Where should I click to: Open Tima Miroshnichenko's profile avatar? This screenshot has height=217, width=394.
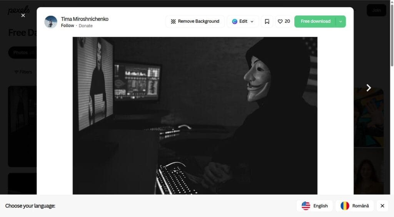(x=51, y=22)
